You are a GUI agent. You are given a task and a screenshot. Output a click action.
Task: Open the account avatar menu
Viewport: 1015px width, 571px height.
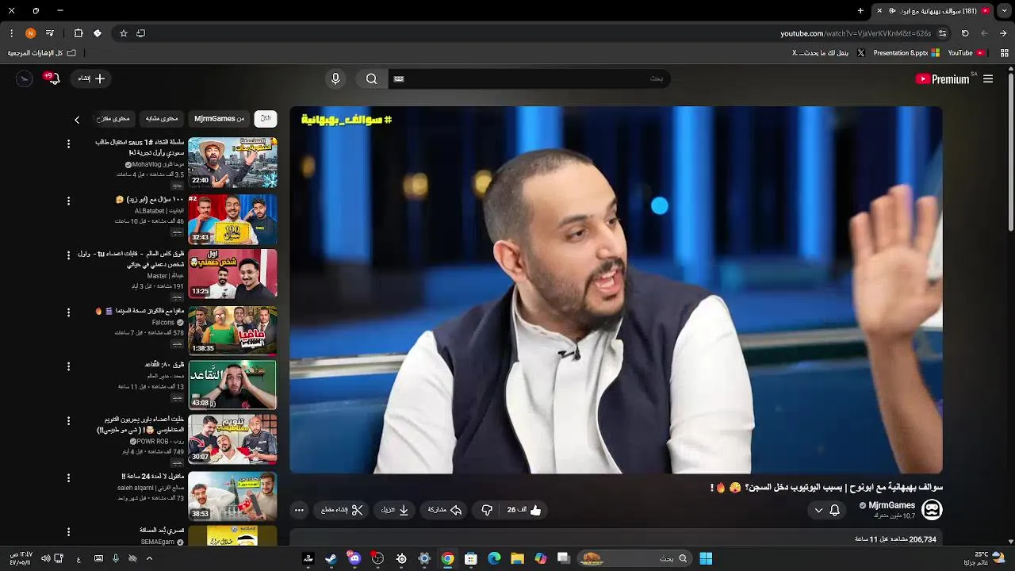[24, 79]
